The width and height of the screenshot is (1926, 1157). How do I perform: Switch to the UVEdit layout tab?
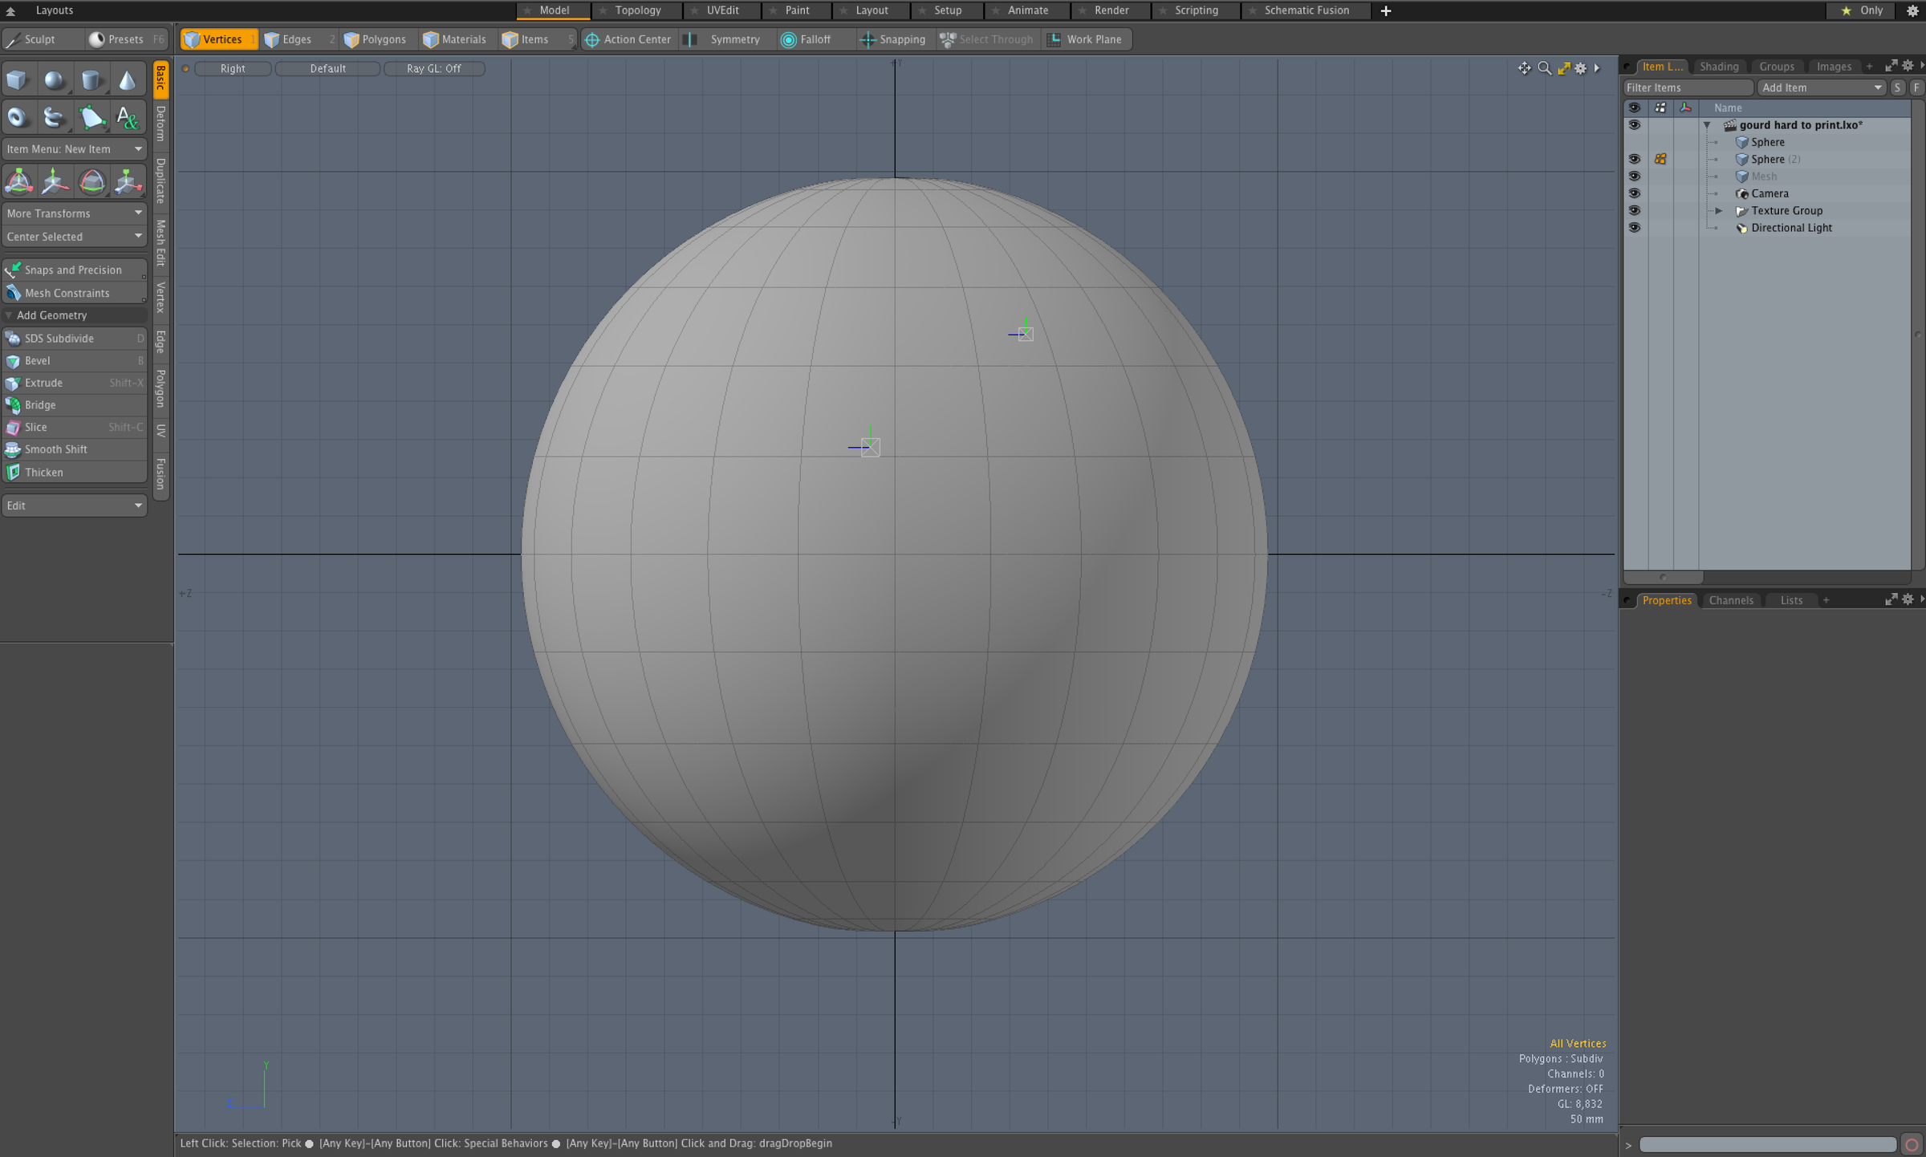722,10
